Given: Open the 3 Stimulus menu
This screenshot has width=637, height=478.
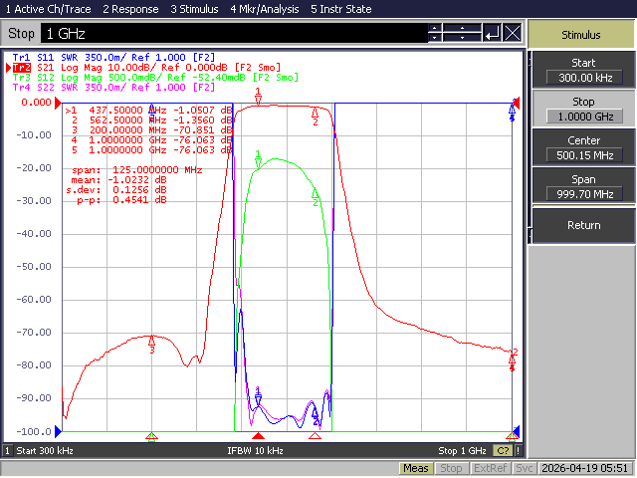Looking at the screenshot, I should coord(194,9).
